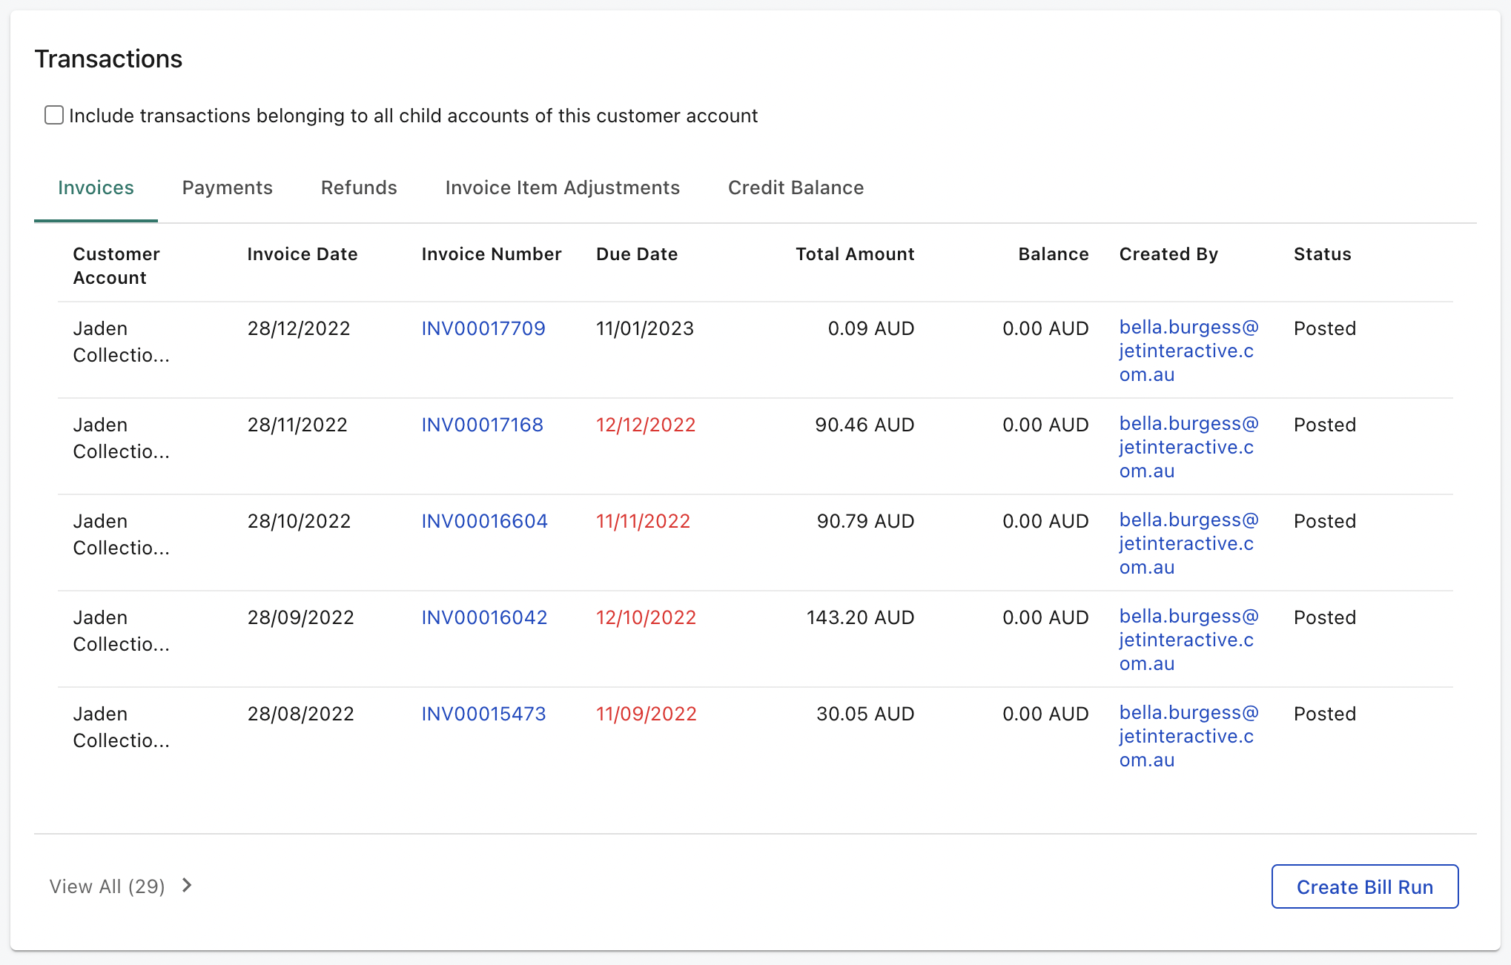Click View All (29) link

tap(108, 886)
